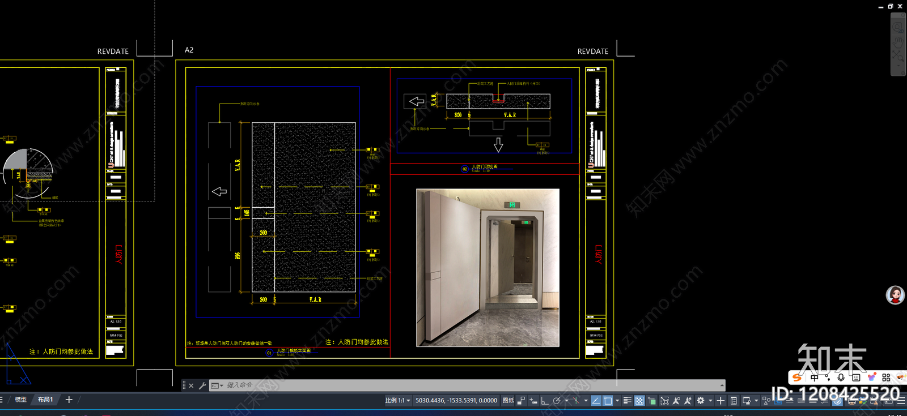Toggle transparency display icon in status bar
Image resolution: width=907 pixels, height=416 pixels.
(639, 400)
